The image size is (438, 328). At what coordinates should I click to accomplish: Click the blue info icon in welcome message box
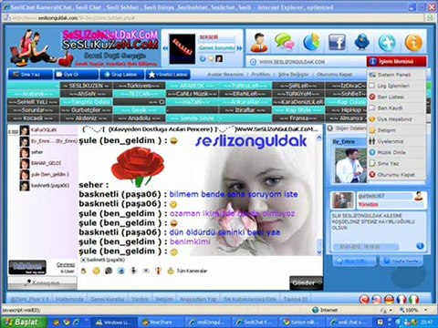420,246
